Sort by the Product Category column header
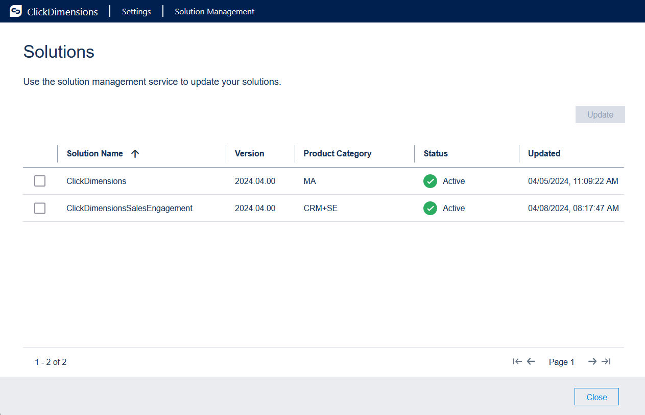The height and width of the screenshot is (415, 645). (338, 153)
